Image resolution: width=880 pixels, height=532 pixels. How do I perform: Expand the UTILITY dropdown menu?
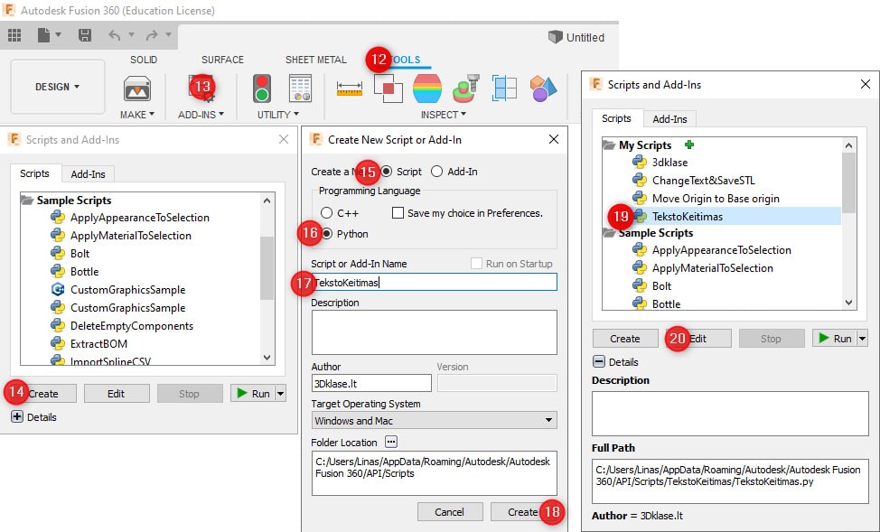[x=277, y=115]
